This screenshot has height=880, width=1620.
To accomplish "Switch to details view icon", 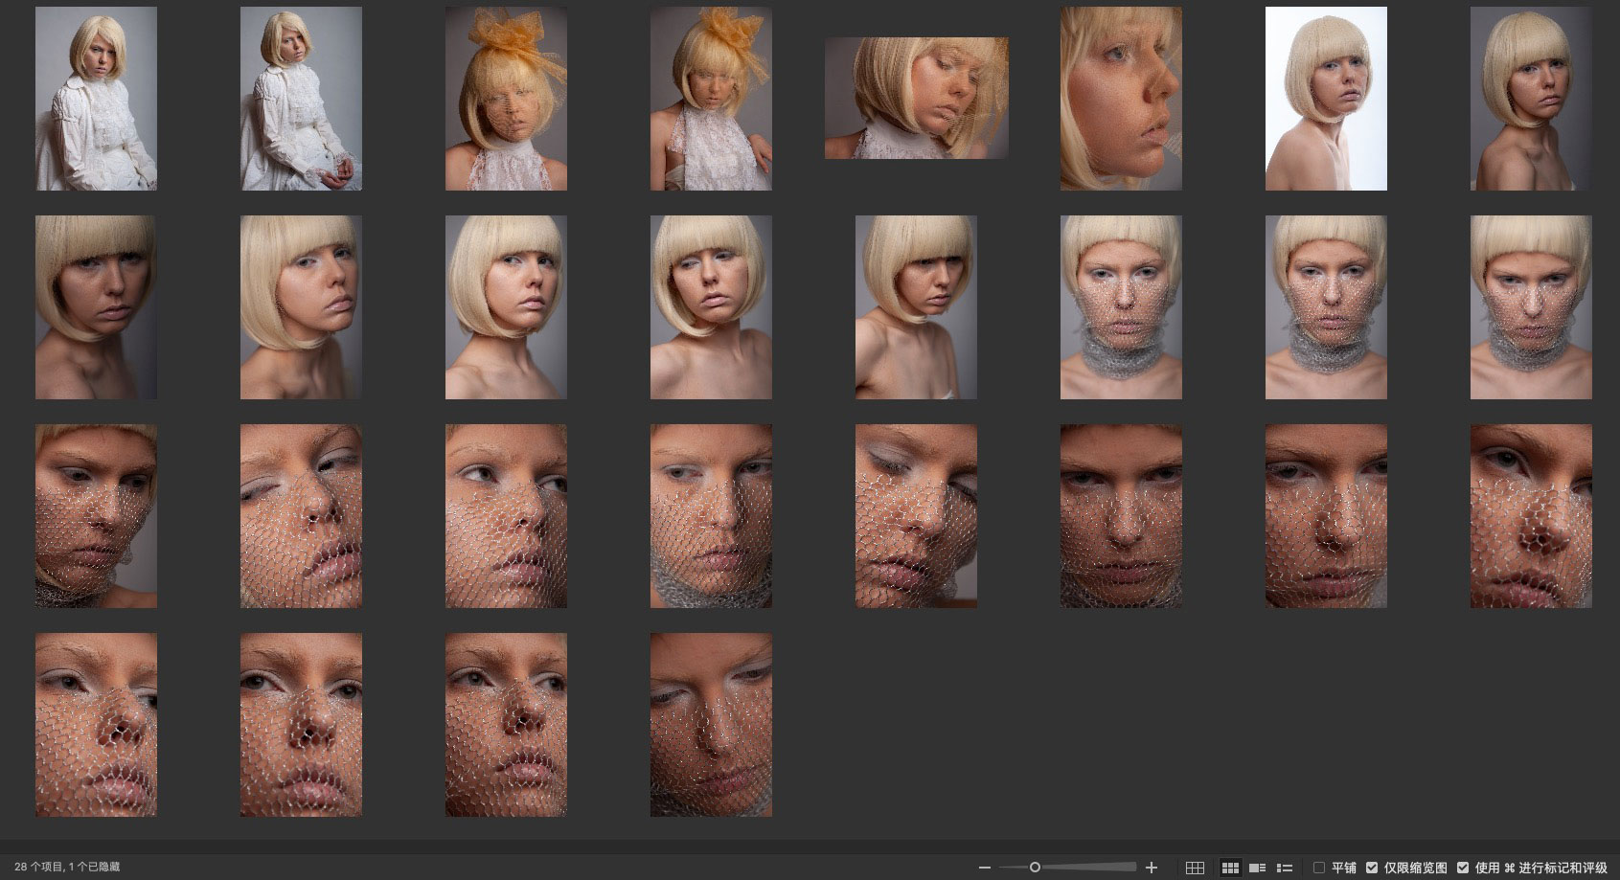I will [x=1258, y=868].
